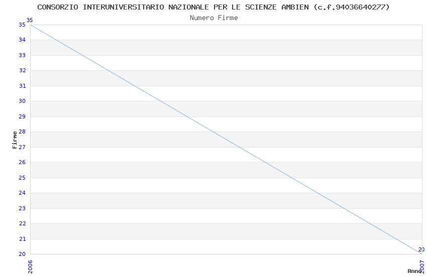427x276 pixels.
Task: Click y-axis tick value 27
Action: 22,147
